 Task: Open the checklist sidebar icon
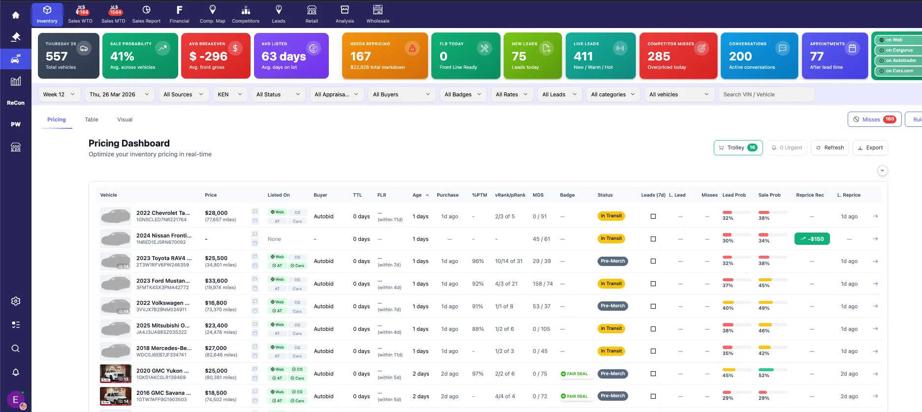pos(16,324)
